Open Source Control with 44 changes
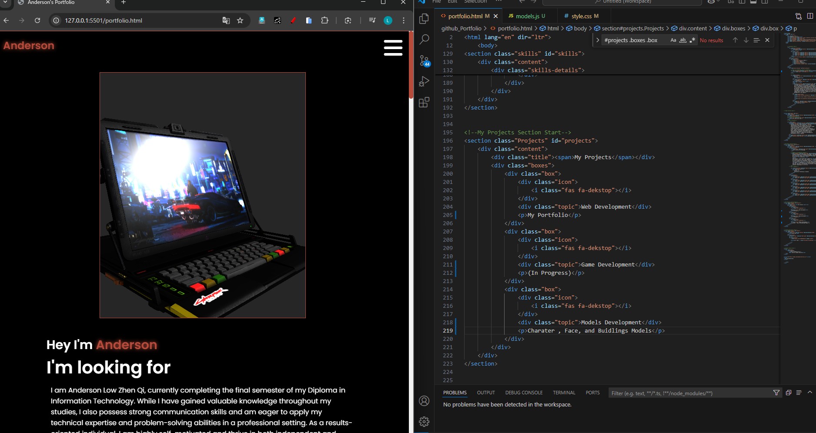 [x=424, y=60]
